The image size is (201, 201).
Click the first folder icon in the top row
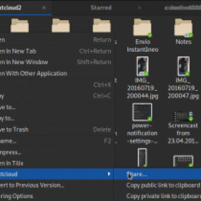pyautogui.click(x=20, y=26)
